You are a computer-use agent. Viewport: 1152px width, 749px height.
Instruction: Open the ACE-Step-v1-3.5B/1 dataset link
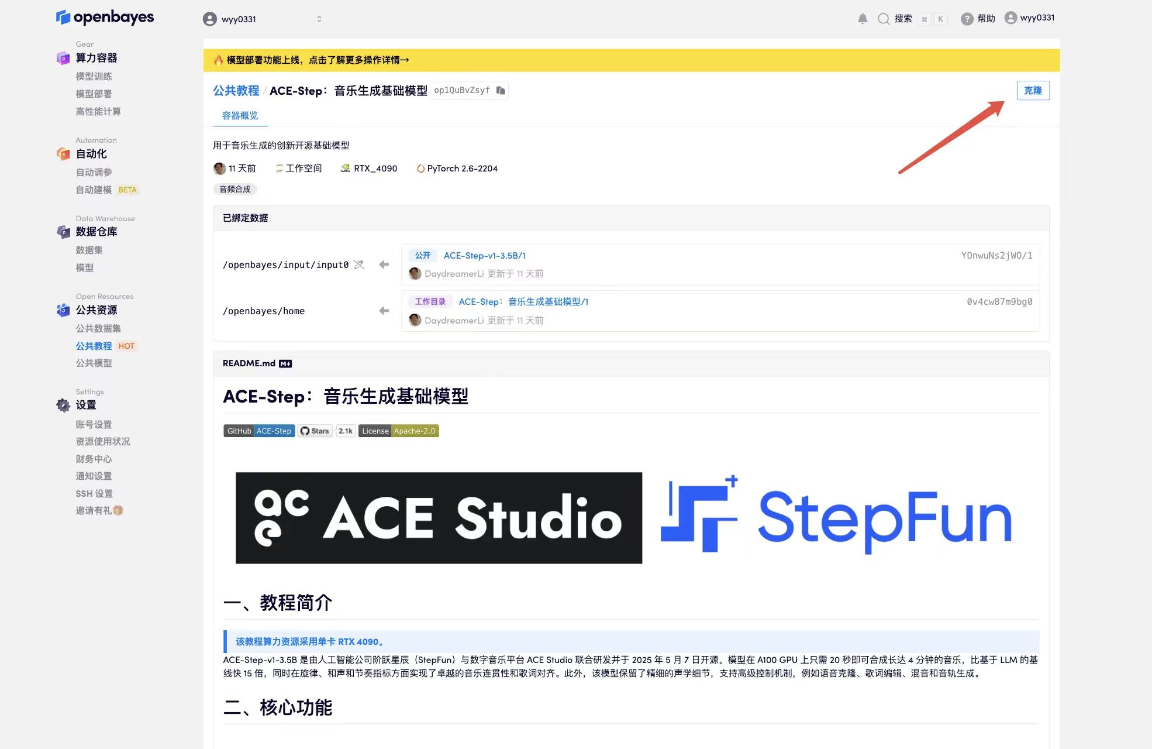[484, 255]
